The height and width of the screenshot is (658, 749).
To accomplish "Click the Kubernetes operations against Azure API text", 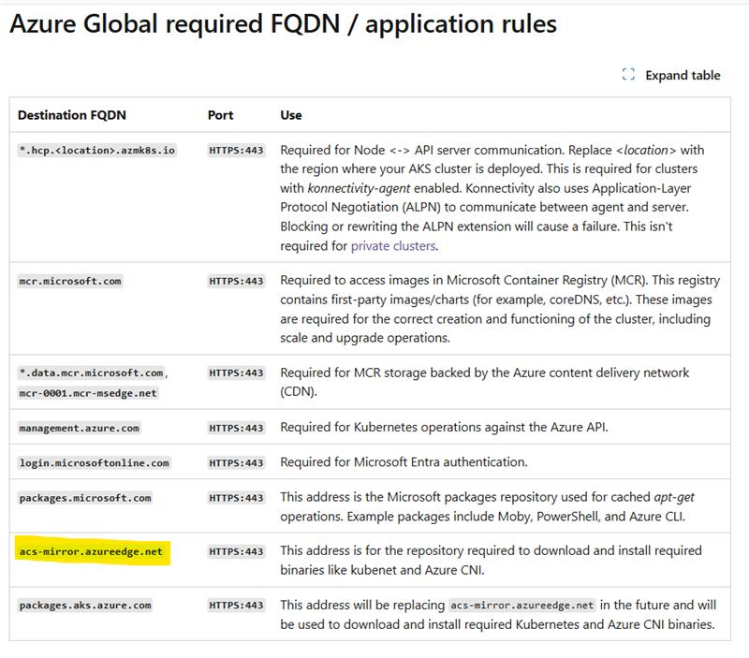I will coord(444,427).
